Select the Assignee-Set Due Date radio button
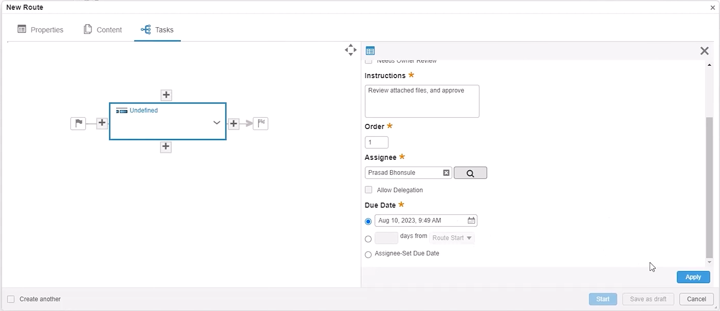Viewport: 720px width, 311px height. click(x=368, y=254)
